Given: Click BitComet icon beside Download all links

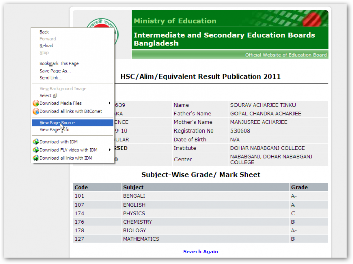Looking at the screenshot, I should pyautogui.click(x=36, y=111).
